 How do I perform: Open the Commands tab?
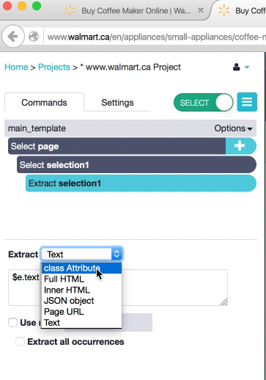44,103
